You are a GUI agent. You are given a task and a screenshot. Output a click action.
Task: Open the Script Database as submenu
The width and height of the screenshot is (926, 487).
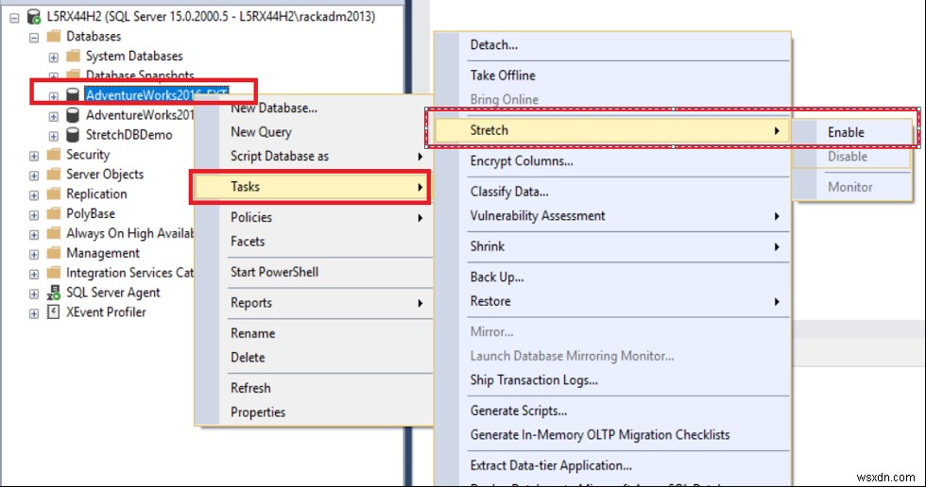click(x=314, y=157)
